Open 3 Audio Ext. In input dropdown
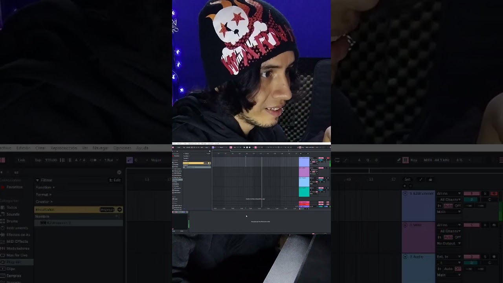 click(314, 178)
